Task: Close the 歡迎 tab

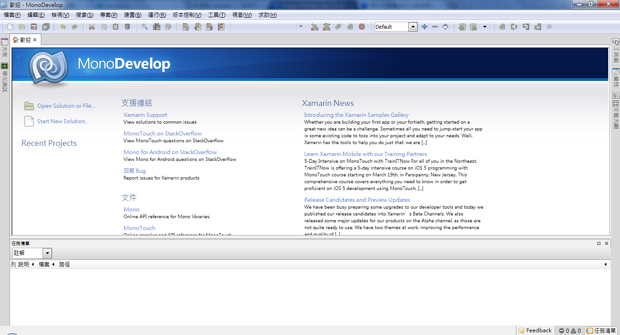Action: pos(35,40)
